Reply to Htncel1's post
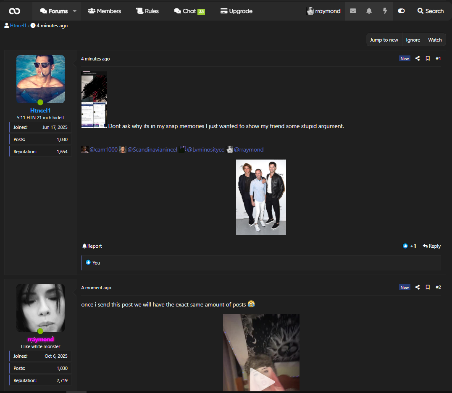 point(431,246)
